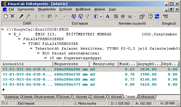
Task: Click the blue letter A font icon
Action: 107,16
